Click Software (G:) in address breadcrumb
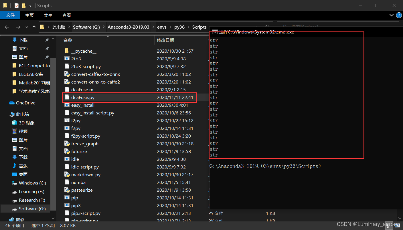Viewport: 403px width, 230px height. [86, 27]
